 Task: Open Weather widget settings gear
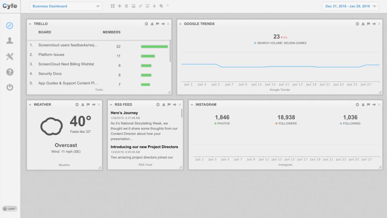77,105
